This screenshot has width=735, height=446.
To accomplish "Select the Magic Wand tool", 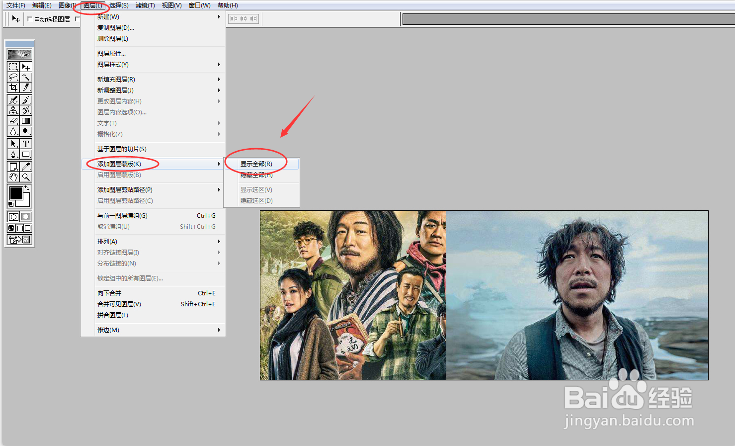I will pos(26,77).
